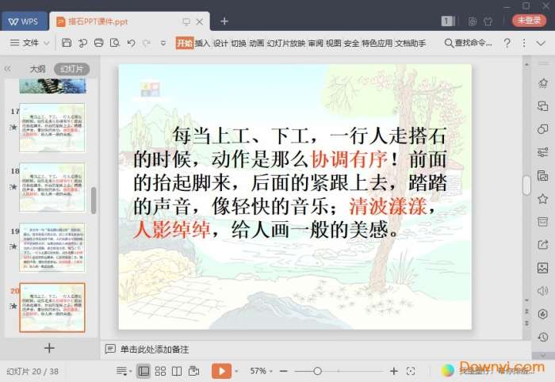Open the 切换 tab
This screenshot has width=555, height=382.
239,43
